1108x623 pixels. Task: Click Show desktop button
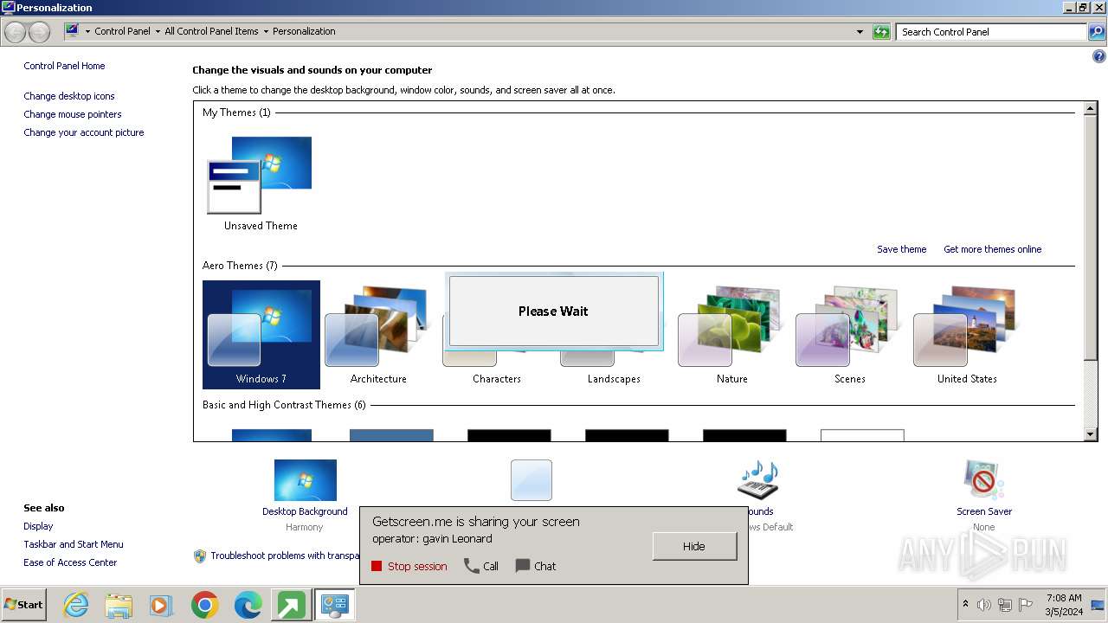pyautogui.click(x=1098, y=605)
